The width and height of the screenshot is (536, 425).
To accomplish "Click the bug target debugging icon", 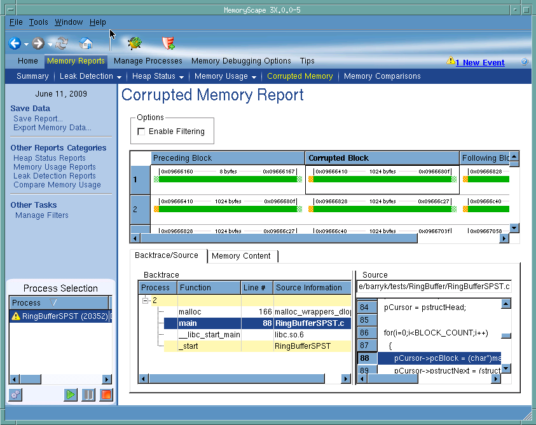I will pos(134,44).
